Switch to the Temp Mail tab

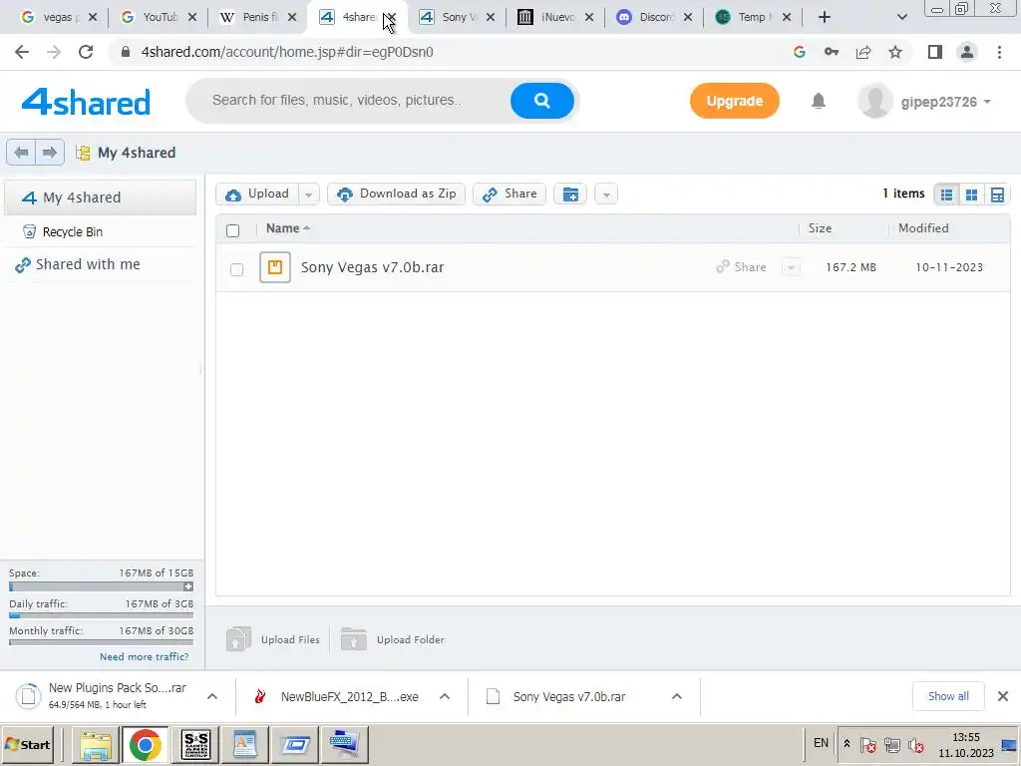754,17
